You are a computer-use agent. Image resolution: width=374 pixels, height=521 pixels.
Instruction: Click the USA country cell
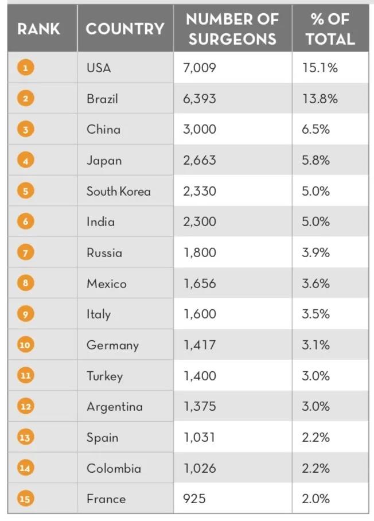[99, 68]
